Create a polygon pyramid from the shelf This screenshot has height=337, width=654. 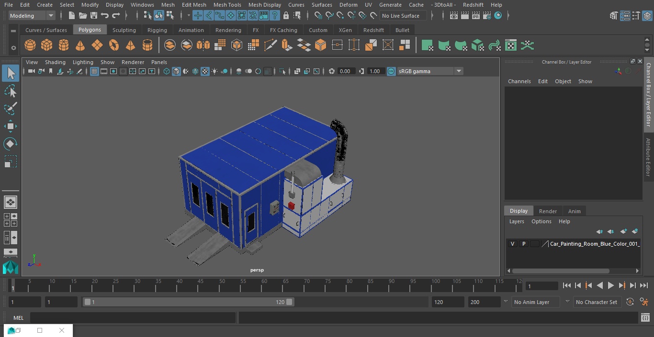(x=130, y=45)
